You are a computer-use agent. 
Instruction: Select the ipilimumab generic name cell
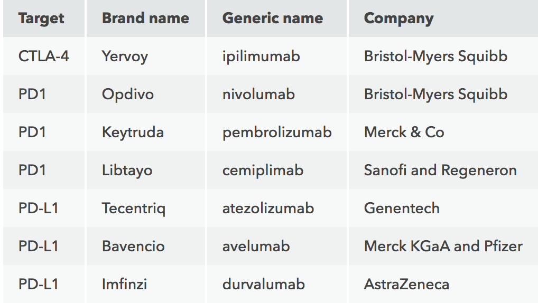tap(261, 56)
